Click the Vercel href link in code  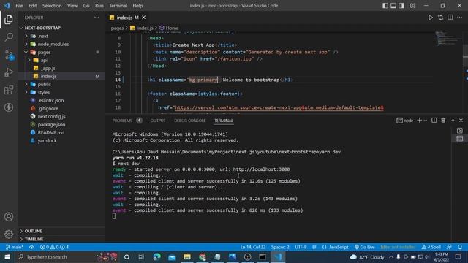point(279,107)
